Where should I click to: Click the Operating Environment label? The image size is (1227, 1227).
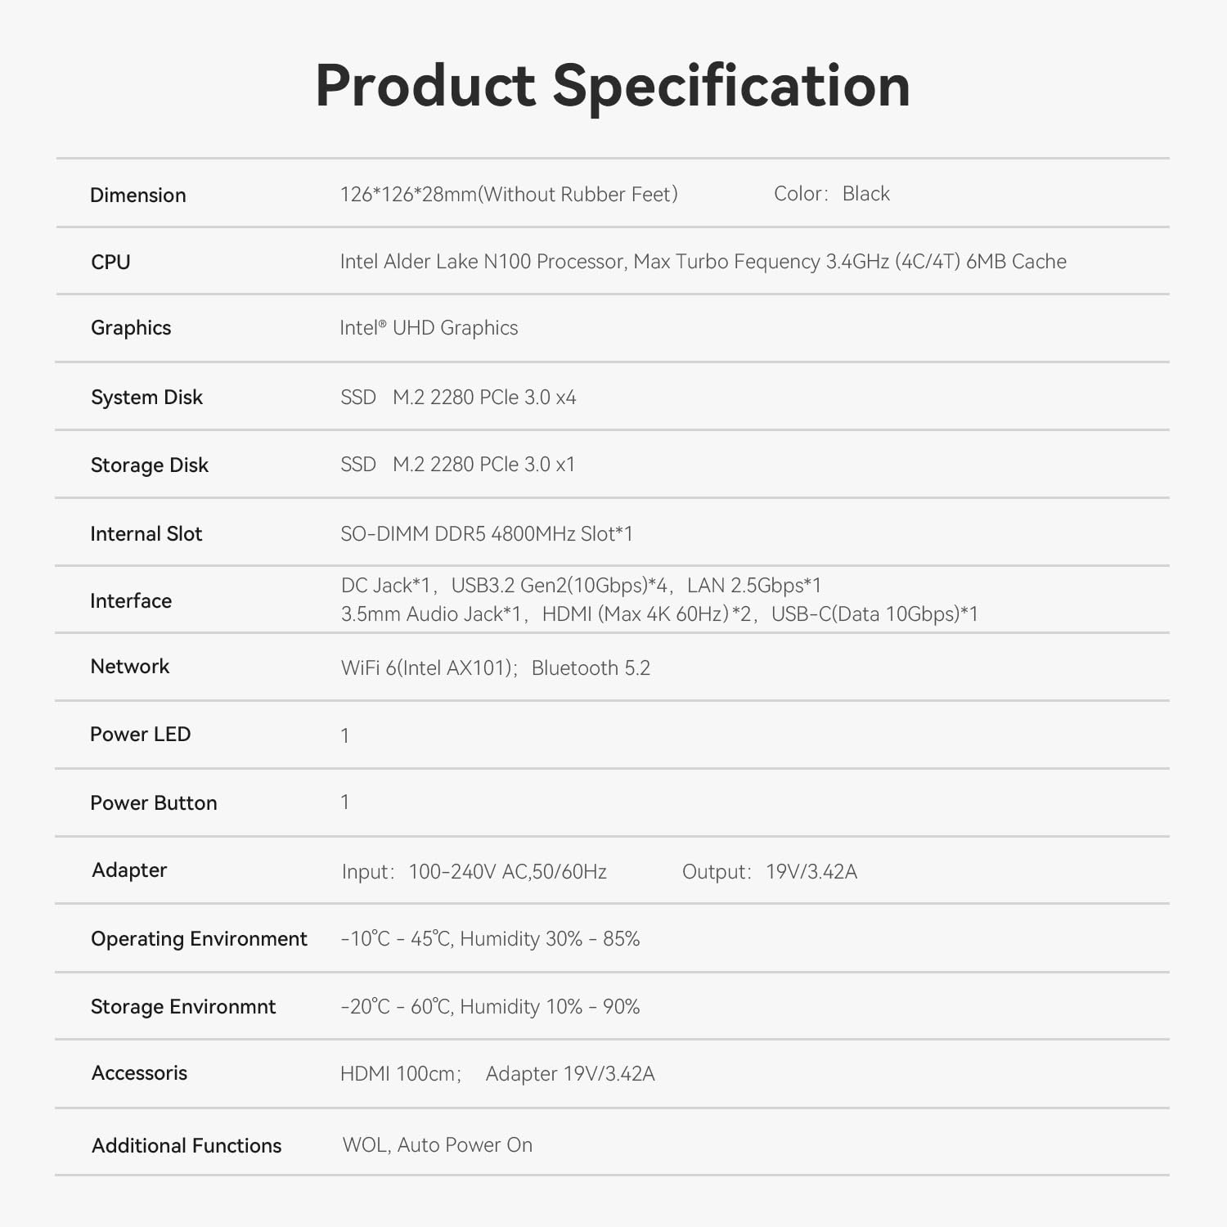coord(199,939)
